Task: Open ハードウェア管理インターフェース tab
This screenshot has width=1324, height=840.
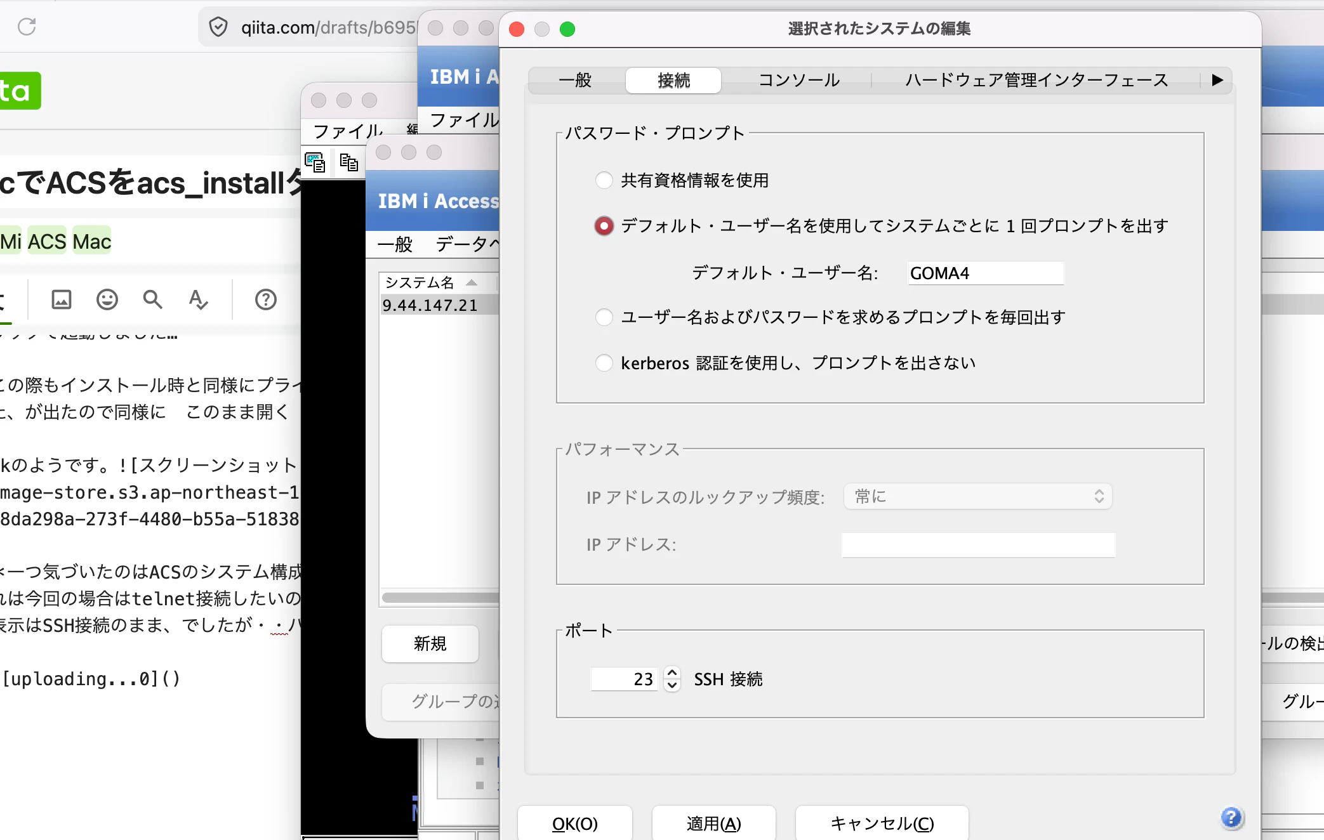Action: coord(1036,80)
